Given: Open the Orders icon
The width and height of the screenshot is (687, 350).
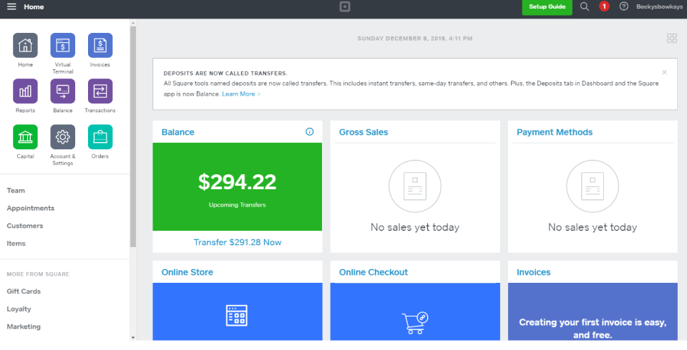Looking at the screenshot, I should pos(100,137).
